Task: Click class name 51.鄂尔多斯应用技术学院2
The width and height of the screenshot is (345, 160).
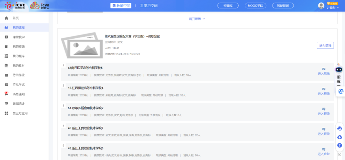Action: (x=86, y=108)
